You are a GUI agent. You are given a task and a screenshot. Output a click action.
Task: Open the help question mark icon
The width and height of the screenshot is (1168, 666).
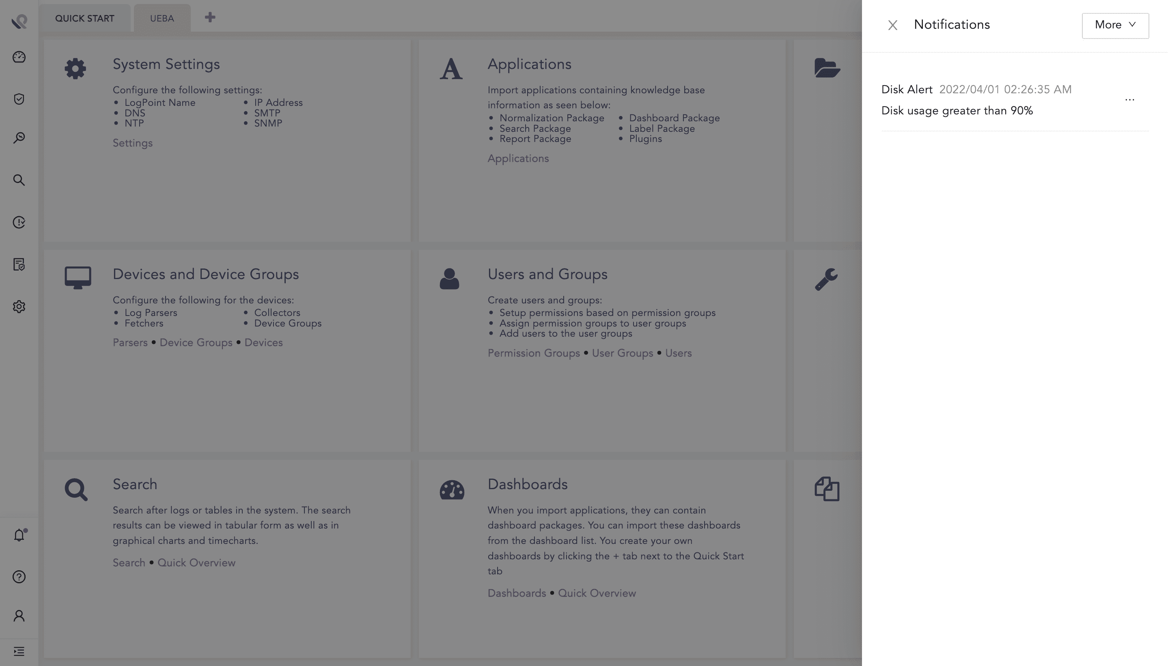pos(19,577)
